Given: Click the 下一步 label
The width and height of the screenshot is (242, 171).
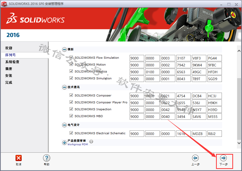Looking at the screenshot, I should point(223,164).
